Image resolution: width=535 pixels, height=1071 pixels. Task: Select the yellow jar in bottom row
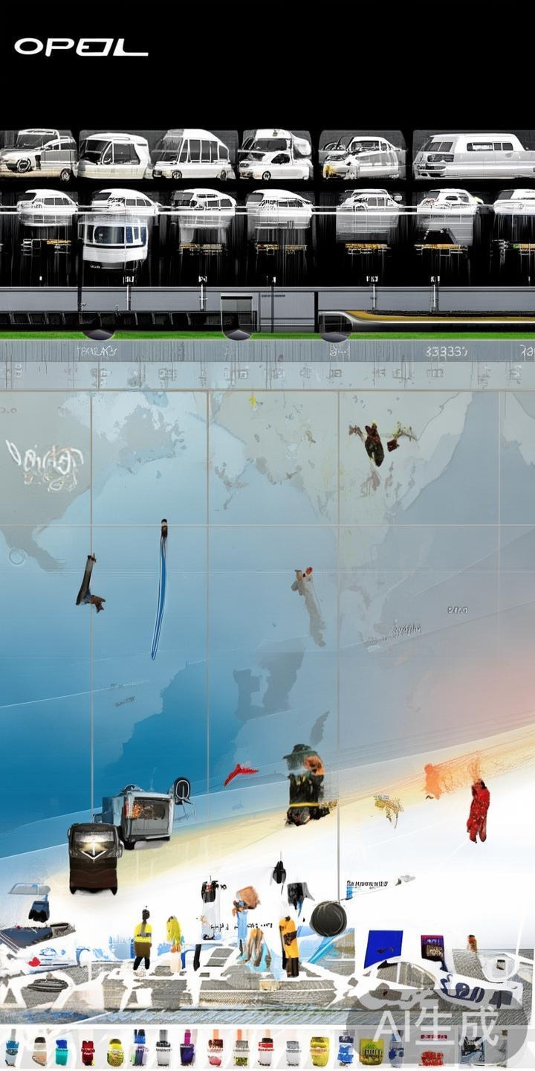click(319, 1051)
